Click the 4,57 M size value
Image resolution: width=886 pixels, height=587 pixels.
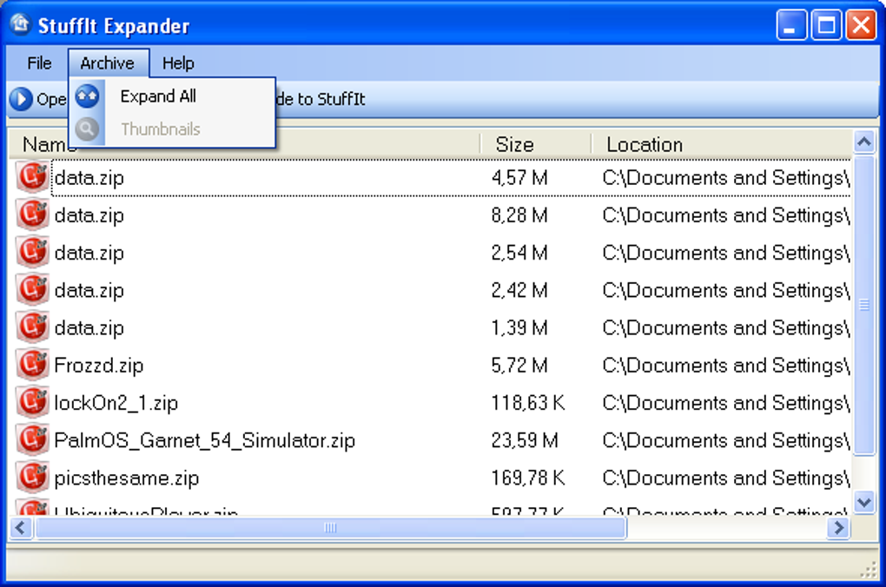[519, 178]
